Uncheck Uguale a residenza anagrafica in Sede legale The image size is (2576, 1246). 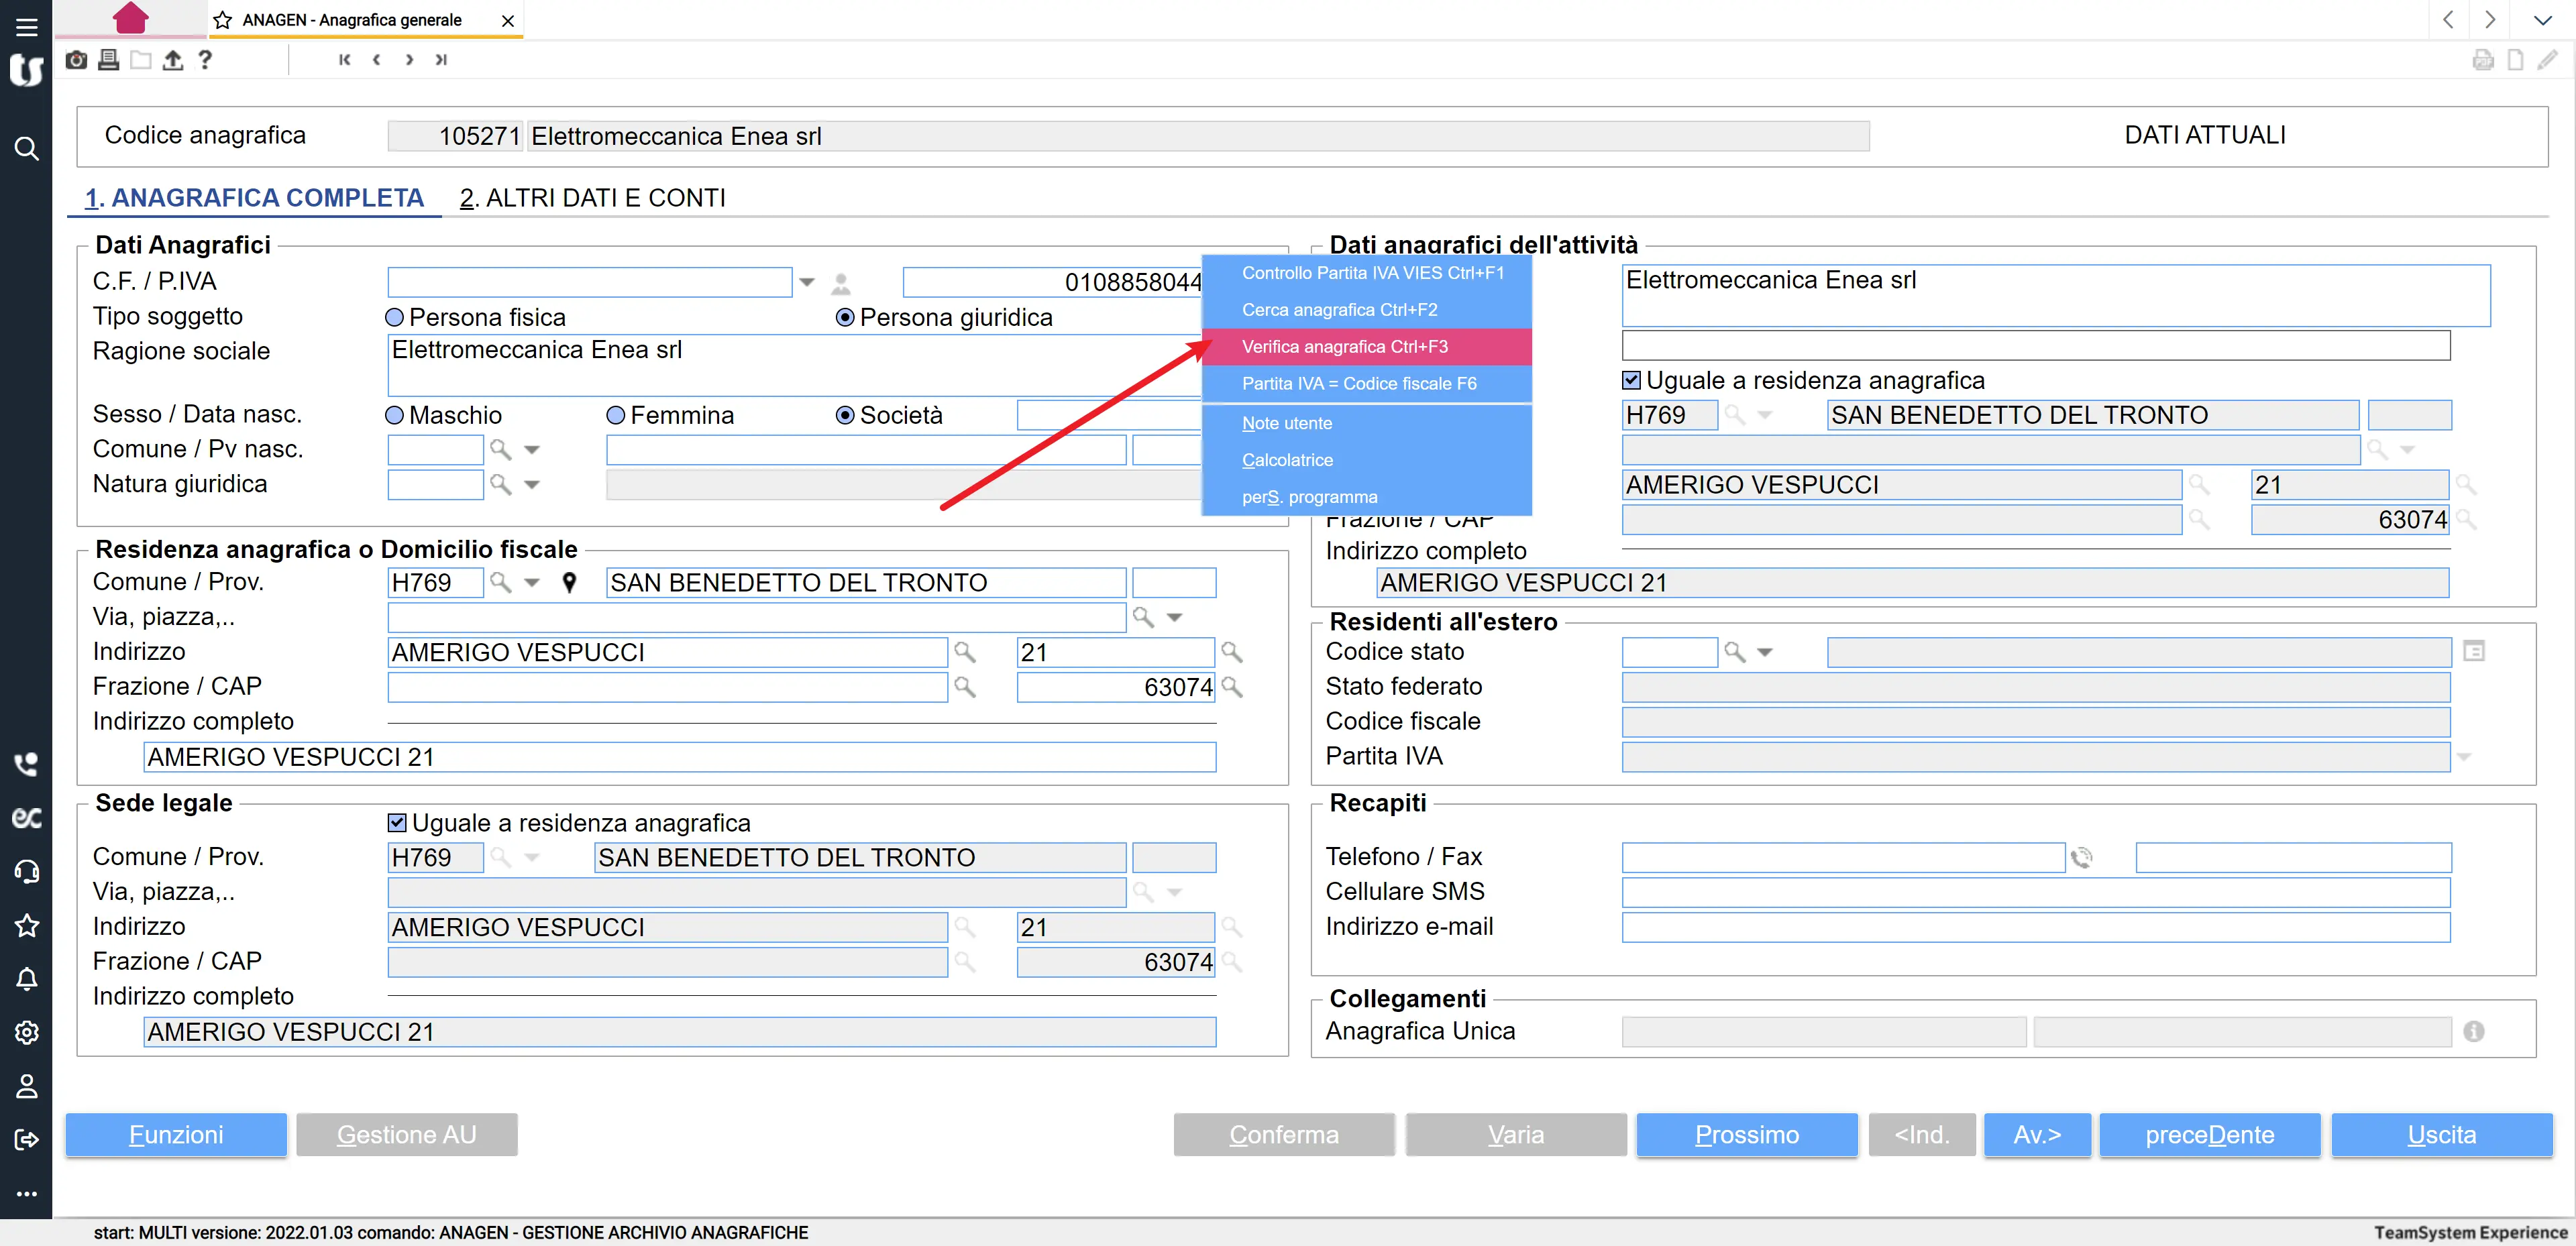click(x=398, y=823)
